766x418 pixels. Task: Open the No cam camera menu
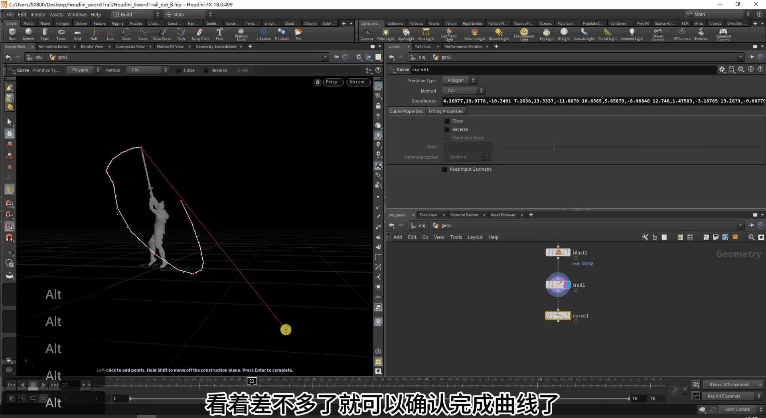click(x=357, y=82)
